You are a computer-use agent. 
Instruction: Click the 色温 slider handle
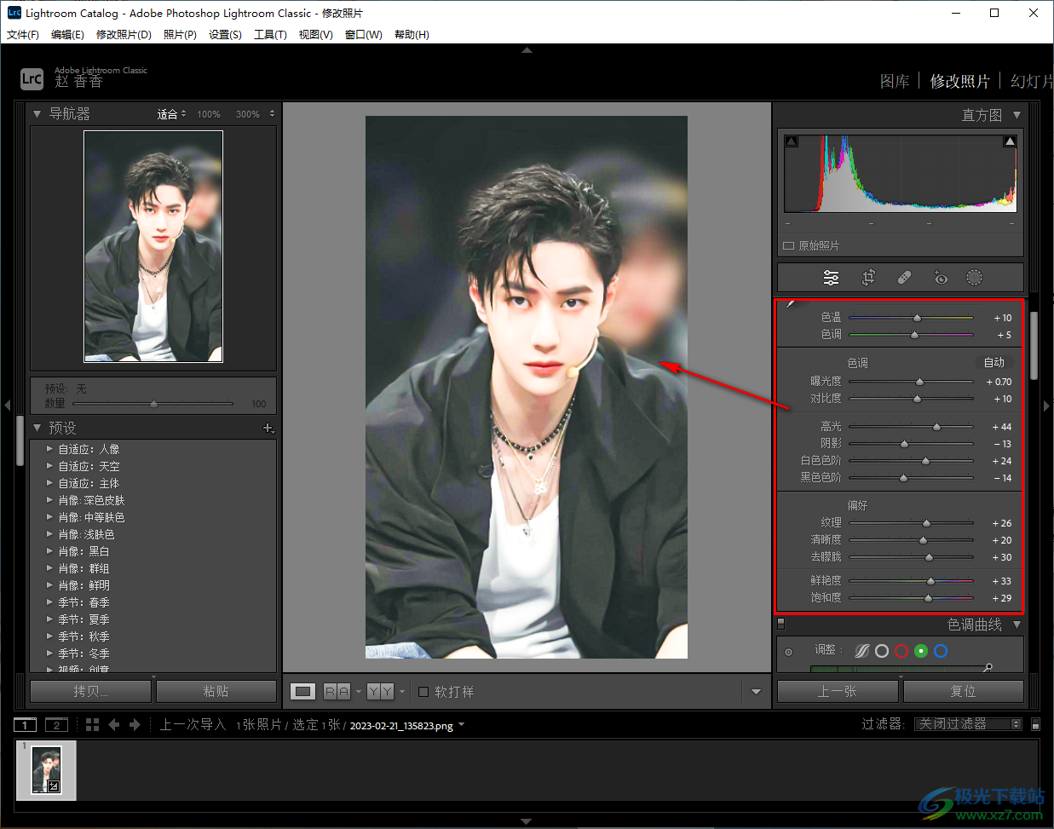point(917,318)
